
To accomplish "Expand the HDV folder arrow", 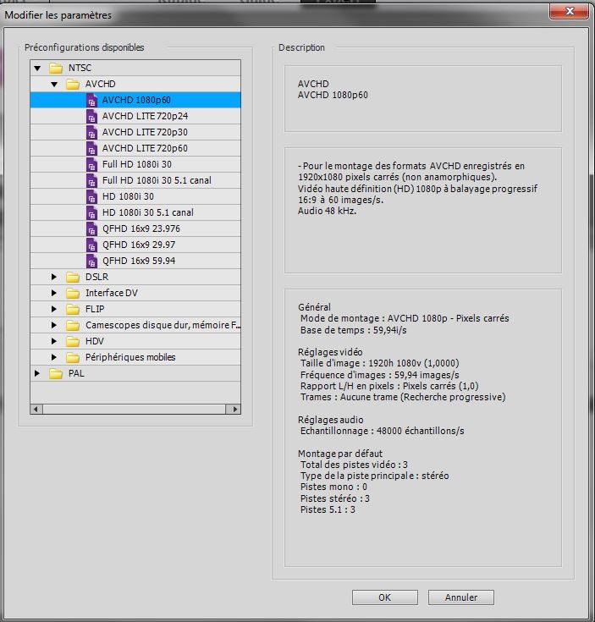I will 54,341.
